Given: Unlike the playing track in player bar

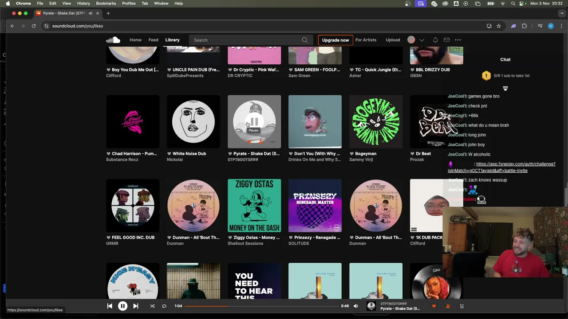Looking at the screenshot, I should point(434,306).
